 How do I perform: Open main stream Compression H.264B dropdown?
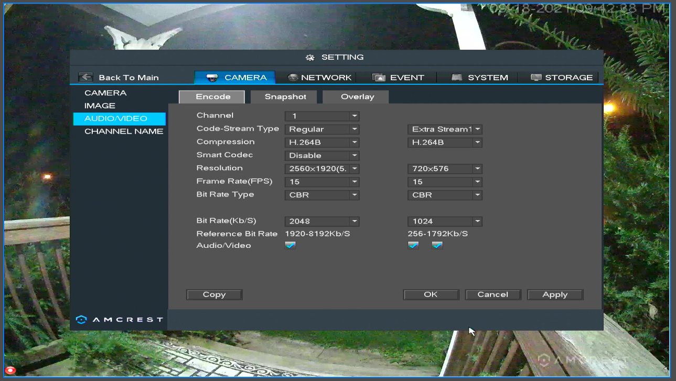(x=322, y=142)
